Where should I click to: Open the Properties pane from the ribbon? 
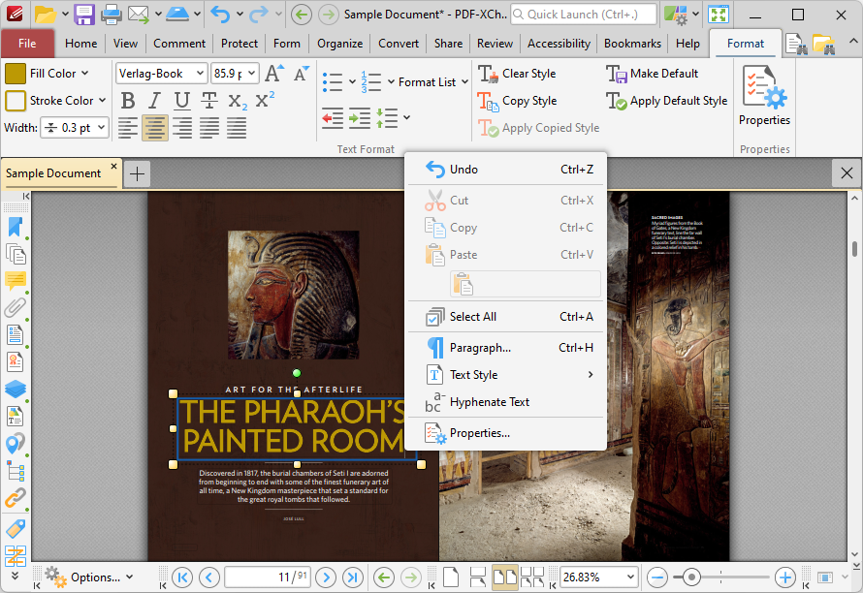click(764, 96)
